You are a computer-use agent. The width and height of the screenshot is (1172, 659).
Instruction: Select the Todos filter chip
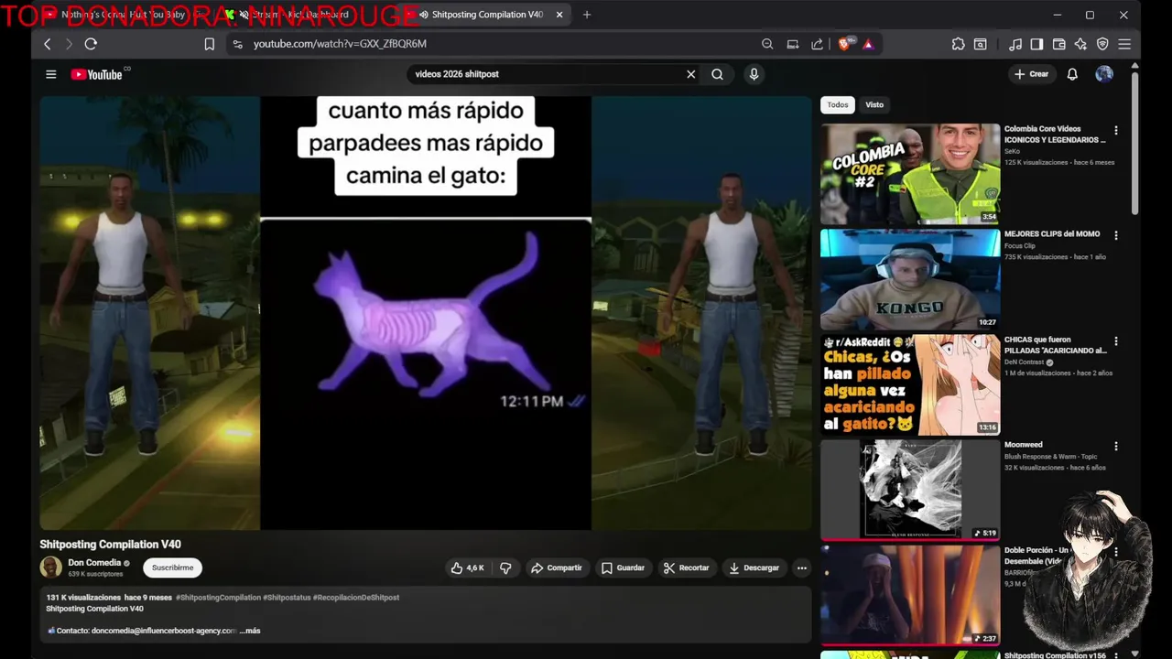pos(838,105)
